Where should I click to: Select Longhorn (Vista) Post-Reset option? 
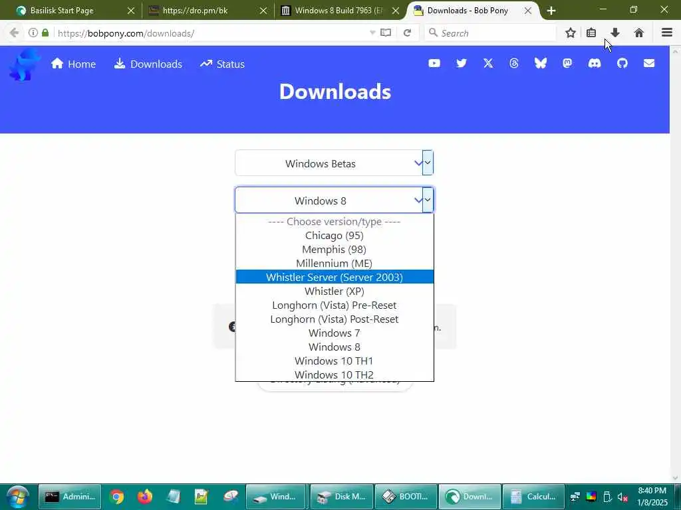[335, 319]
